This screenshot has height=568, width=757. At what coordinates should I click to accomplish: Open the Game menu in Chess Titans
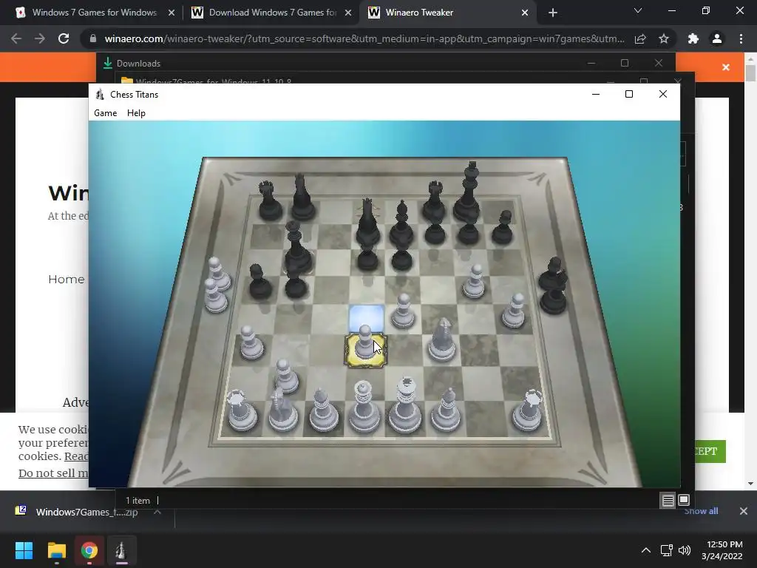tap(105, 113)
